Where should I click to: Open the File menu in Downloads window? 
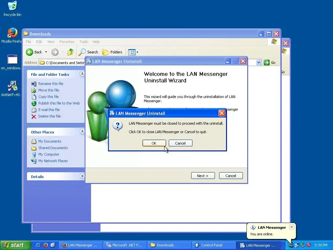click(28, 42)
